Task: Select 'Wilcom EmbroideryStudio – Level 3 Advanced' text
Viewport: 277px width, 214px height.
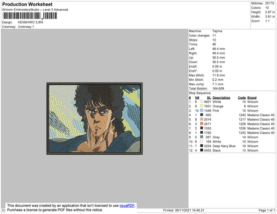Action: [x=35, y=10]
